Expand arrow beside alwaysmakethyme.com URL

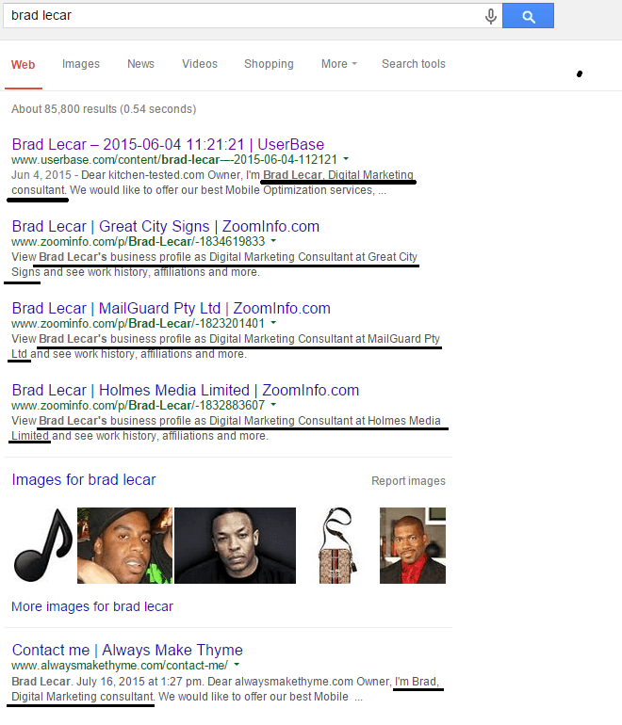[x=237, y=665]
